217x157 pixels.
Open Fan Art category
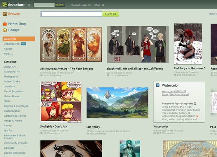coord(8,130)
